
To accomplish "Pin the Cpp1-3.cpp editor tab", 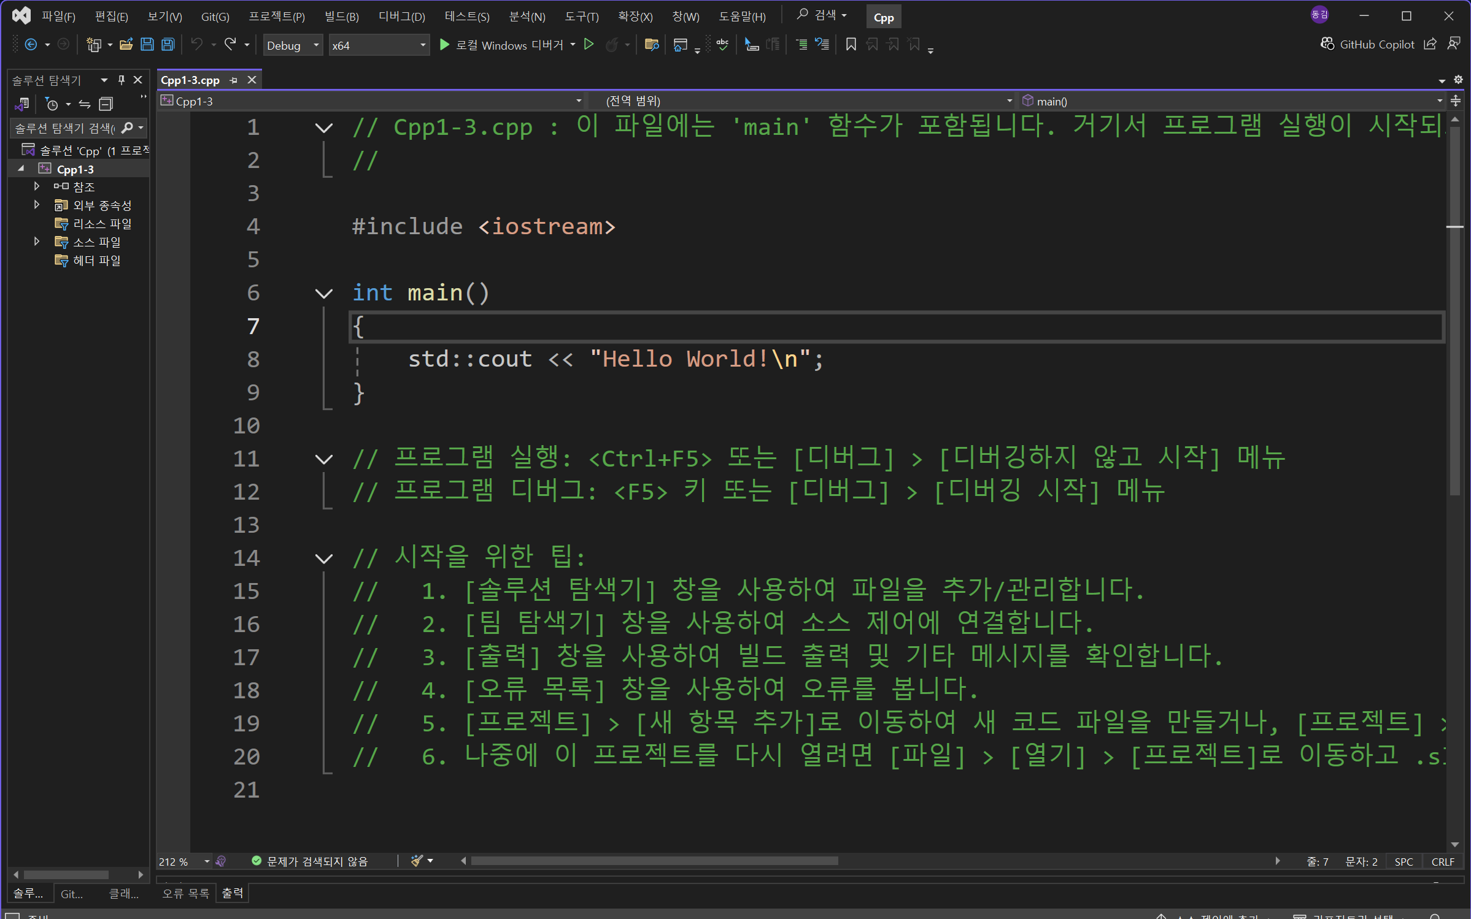I will pos(234,80).
